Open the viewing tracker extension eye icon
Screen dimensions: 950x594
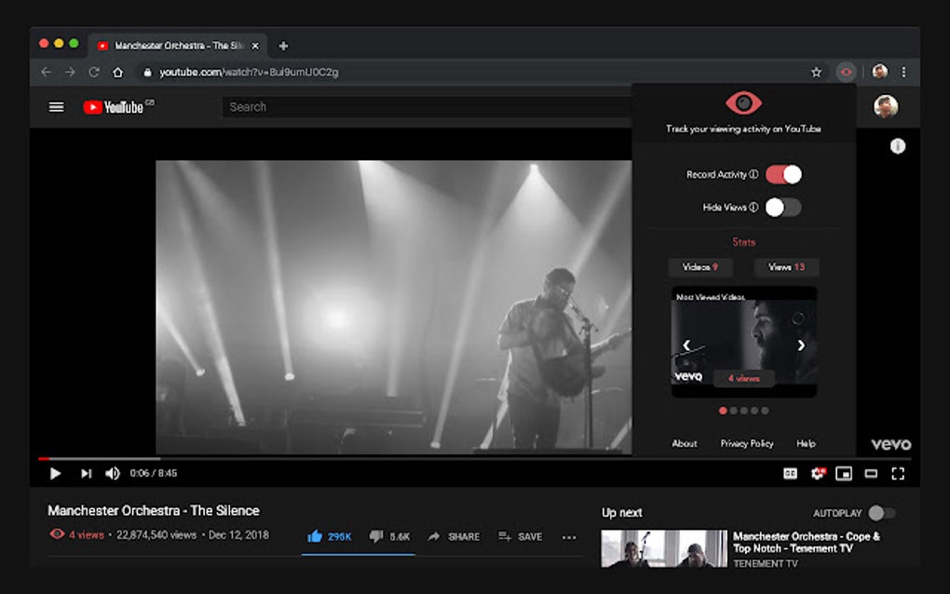coord(846,72)
